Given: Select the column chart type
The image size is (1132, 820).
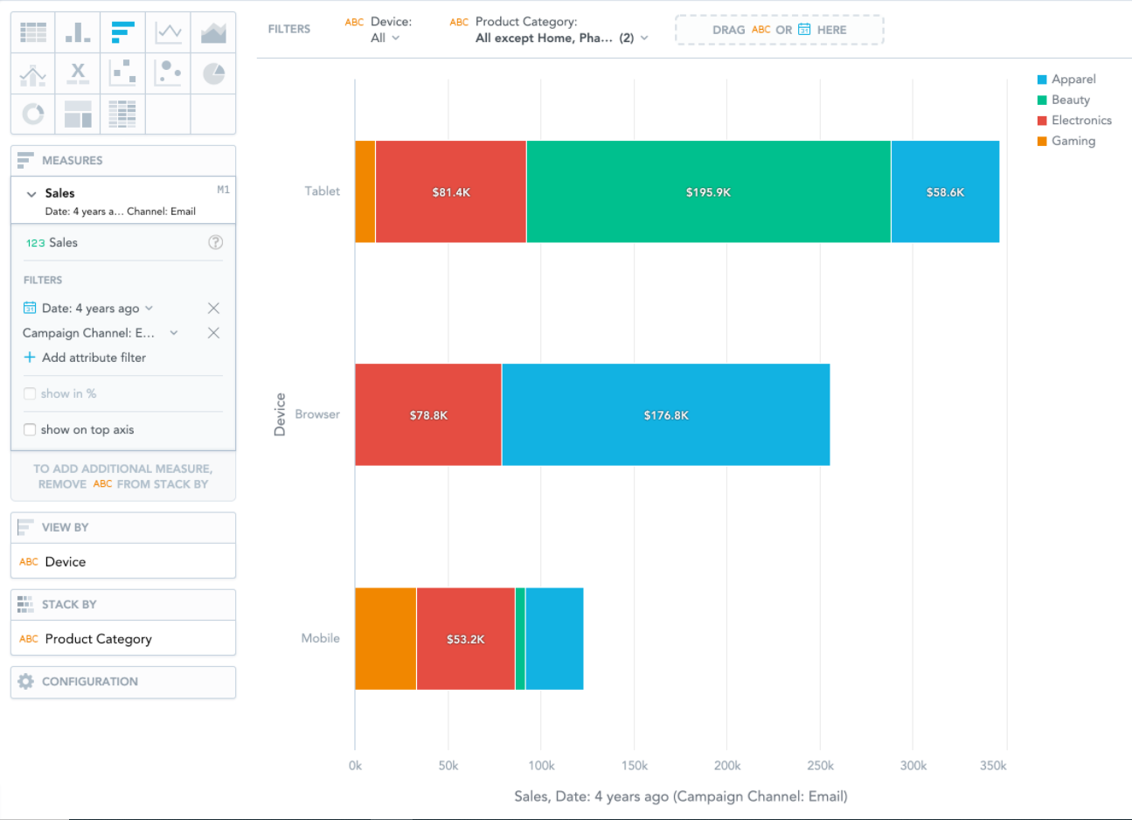Looking at the screenshot, I should (x=78, y=32).
